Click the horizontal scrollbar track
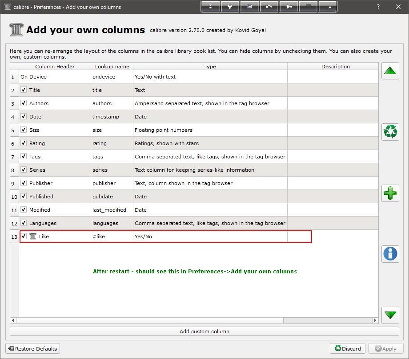409x359 pixels. click(328, 320)
